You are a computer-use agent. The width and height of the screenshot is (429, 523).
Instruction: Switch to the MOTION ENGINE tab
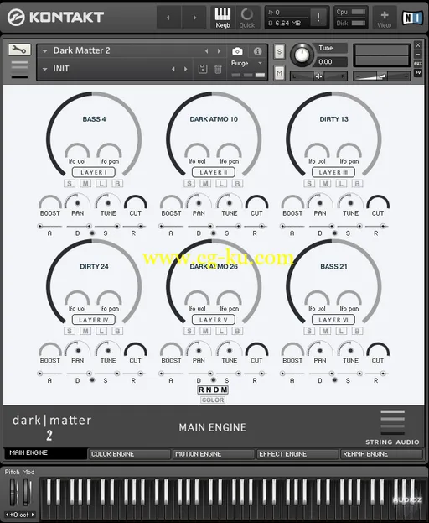pyautogui.click(x=214, y=454)
